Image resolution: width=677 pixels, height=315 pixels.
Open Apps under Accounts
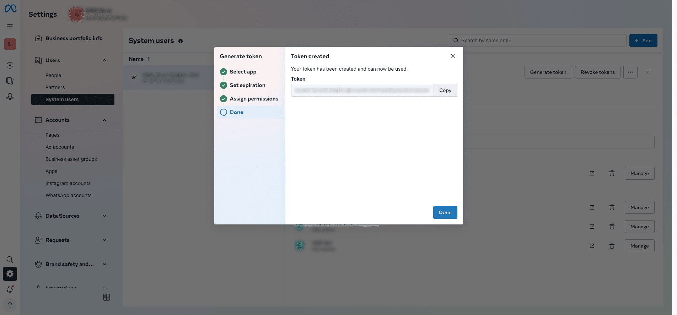51,171
